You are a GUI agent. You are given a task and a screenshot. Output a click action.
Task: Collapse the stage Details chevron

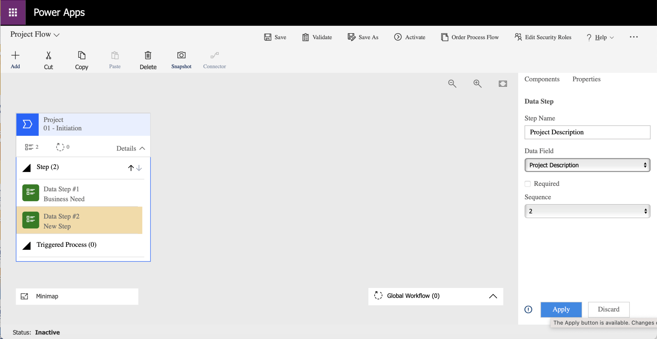pos(142,148)
